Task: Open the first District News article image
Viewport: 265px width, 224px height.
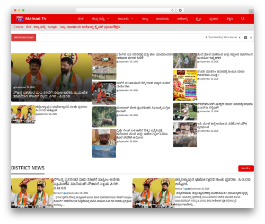Action: (32, 193)
